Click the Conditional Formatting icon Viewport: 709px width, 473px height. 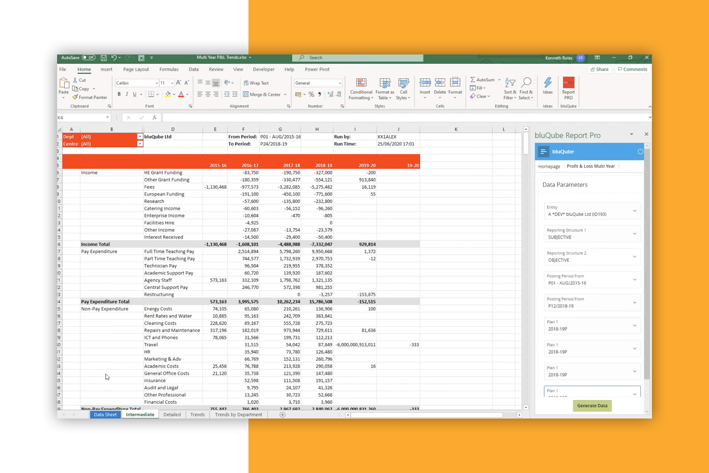pyautogui.click(x=361, y=83)
